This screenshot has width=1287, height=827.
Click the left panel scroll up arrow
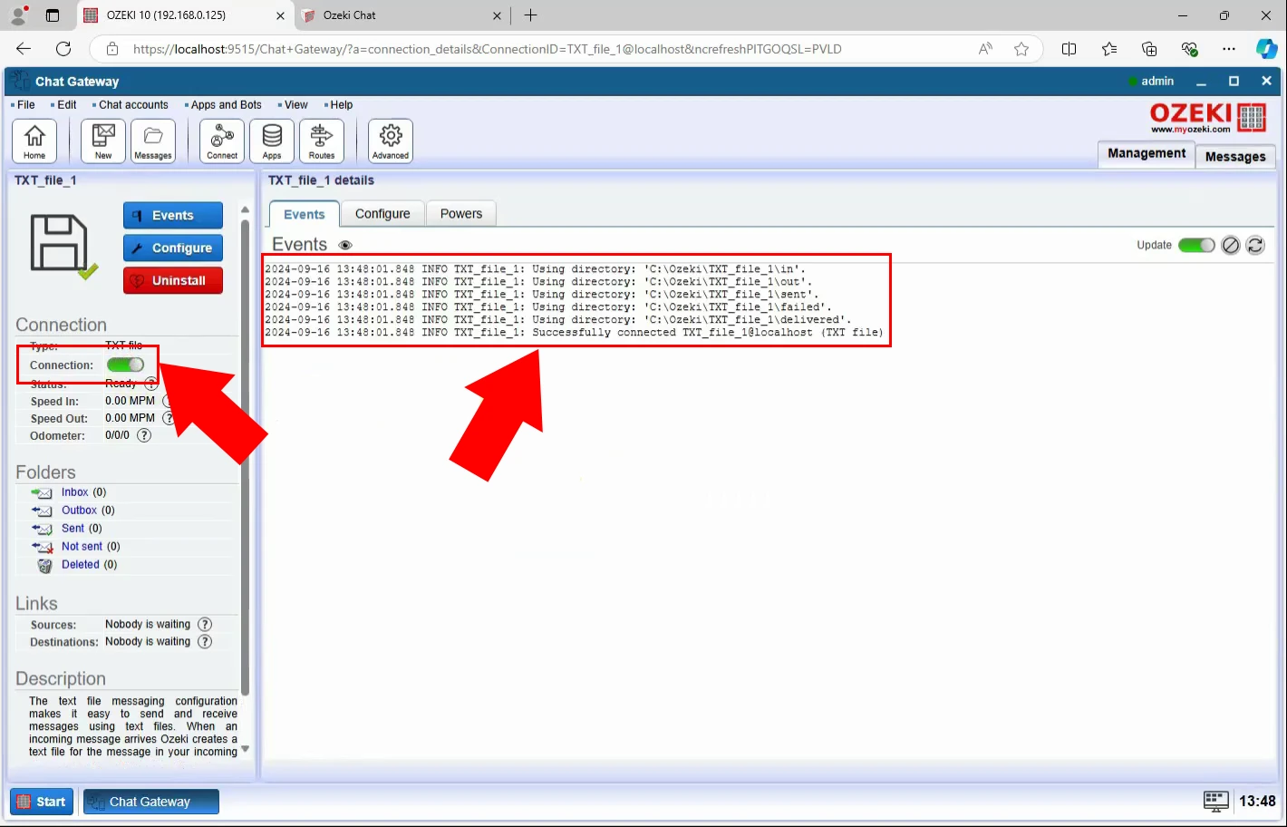click(x=245, y=209)
